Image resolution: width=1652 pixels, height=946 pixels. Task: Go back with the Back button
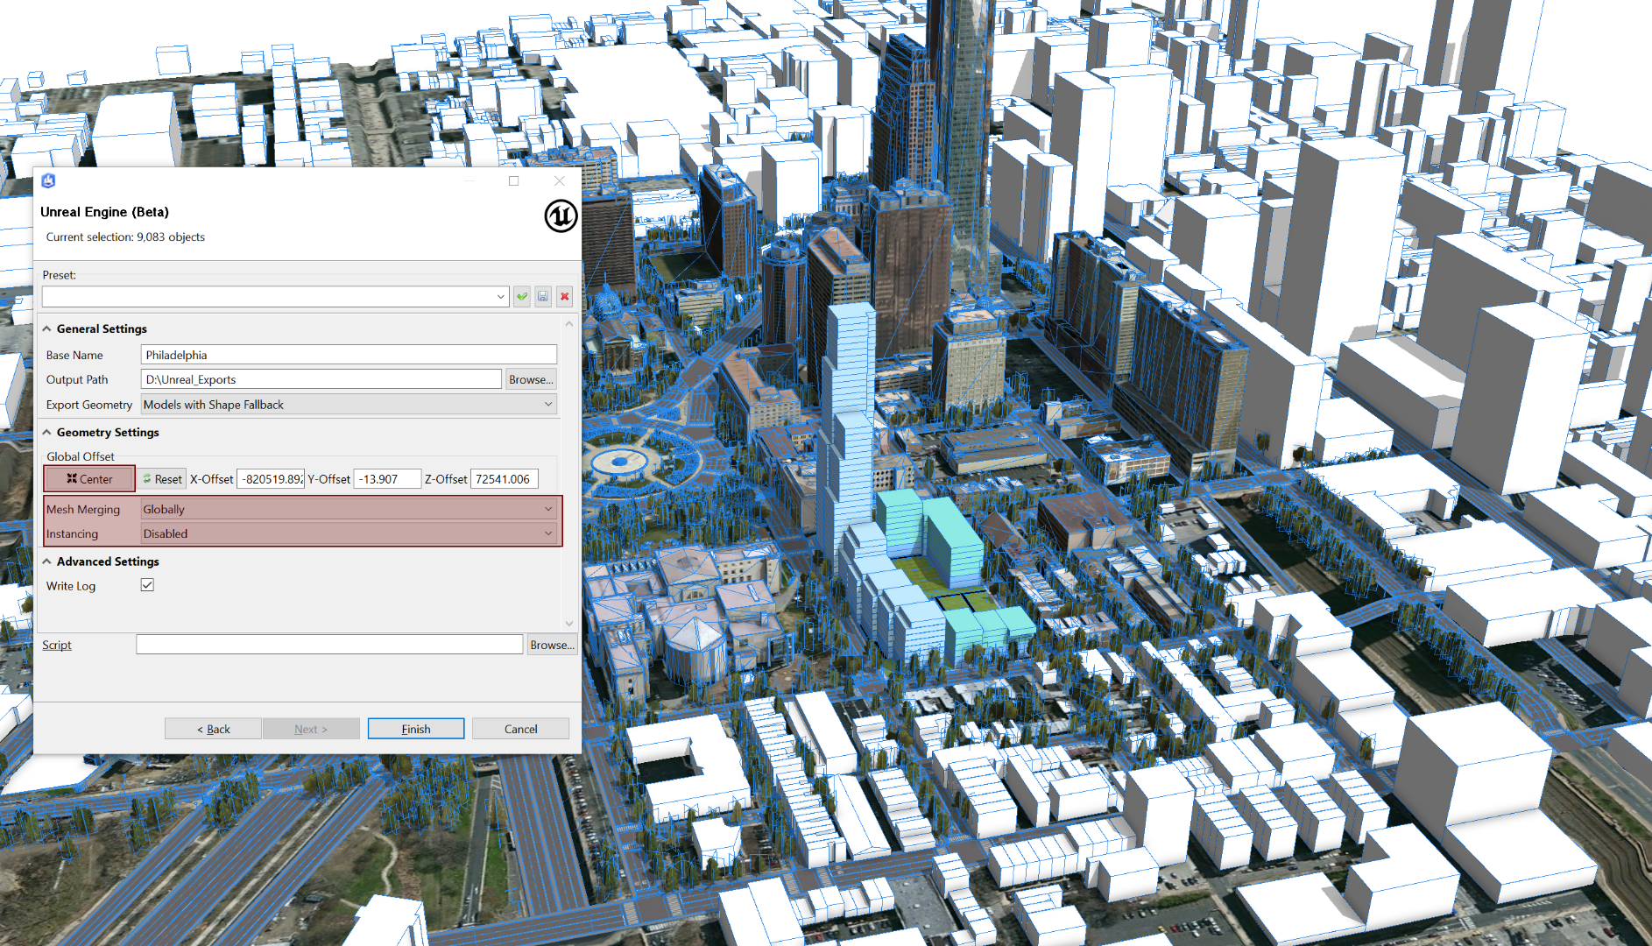213,729
